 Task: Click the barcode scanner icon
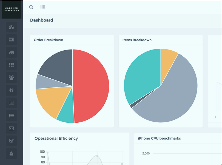(43, 7)
